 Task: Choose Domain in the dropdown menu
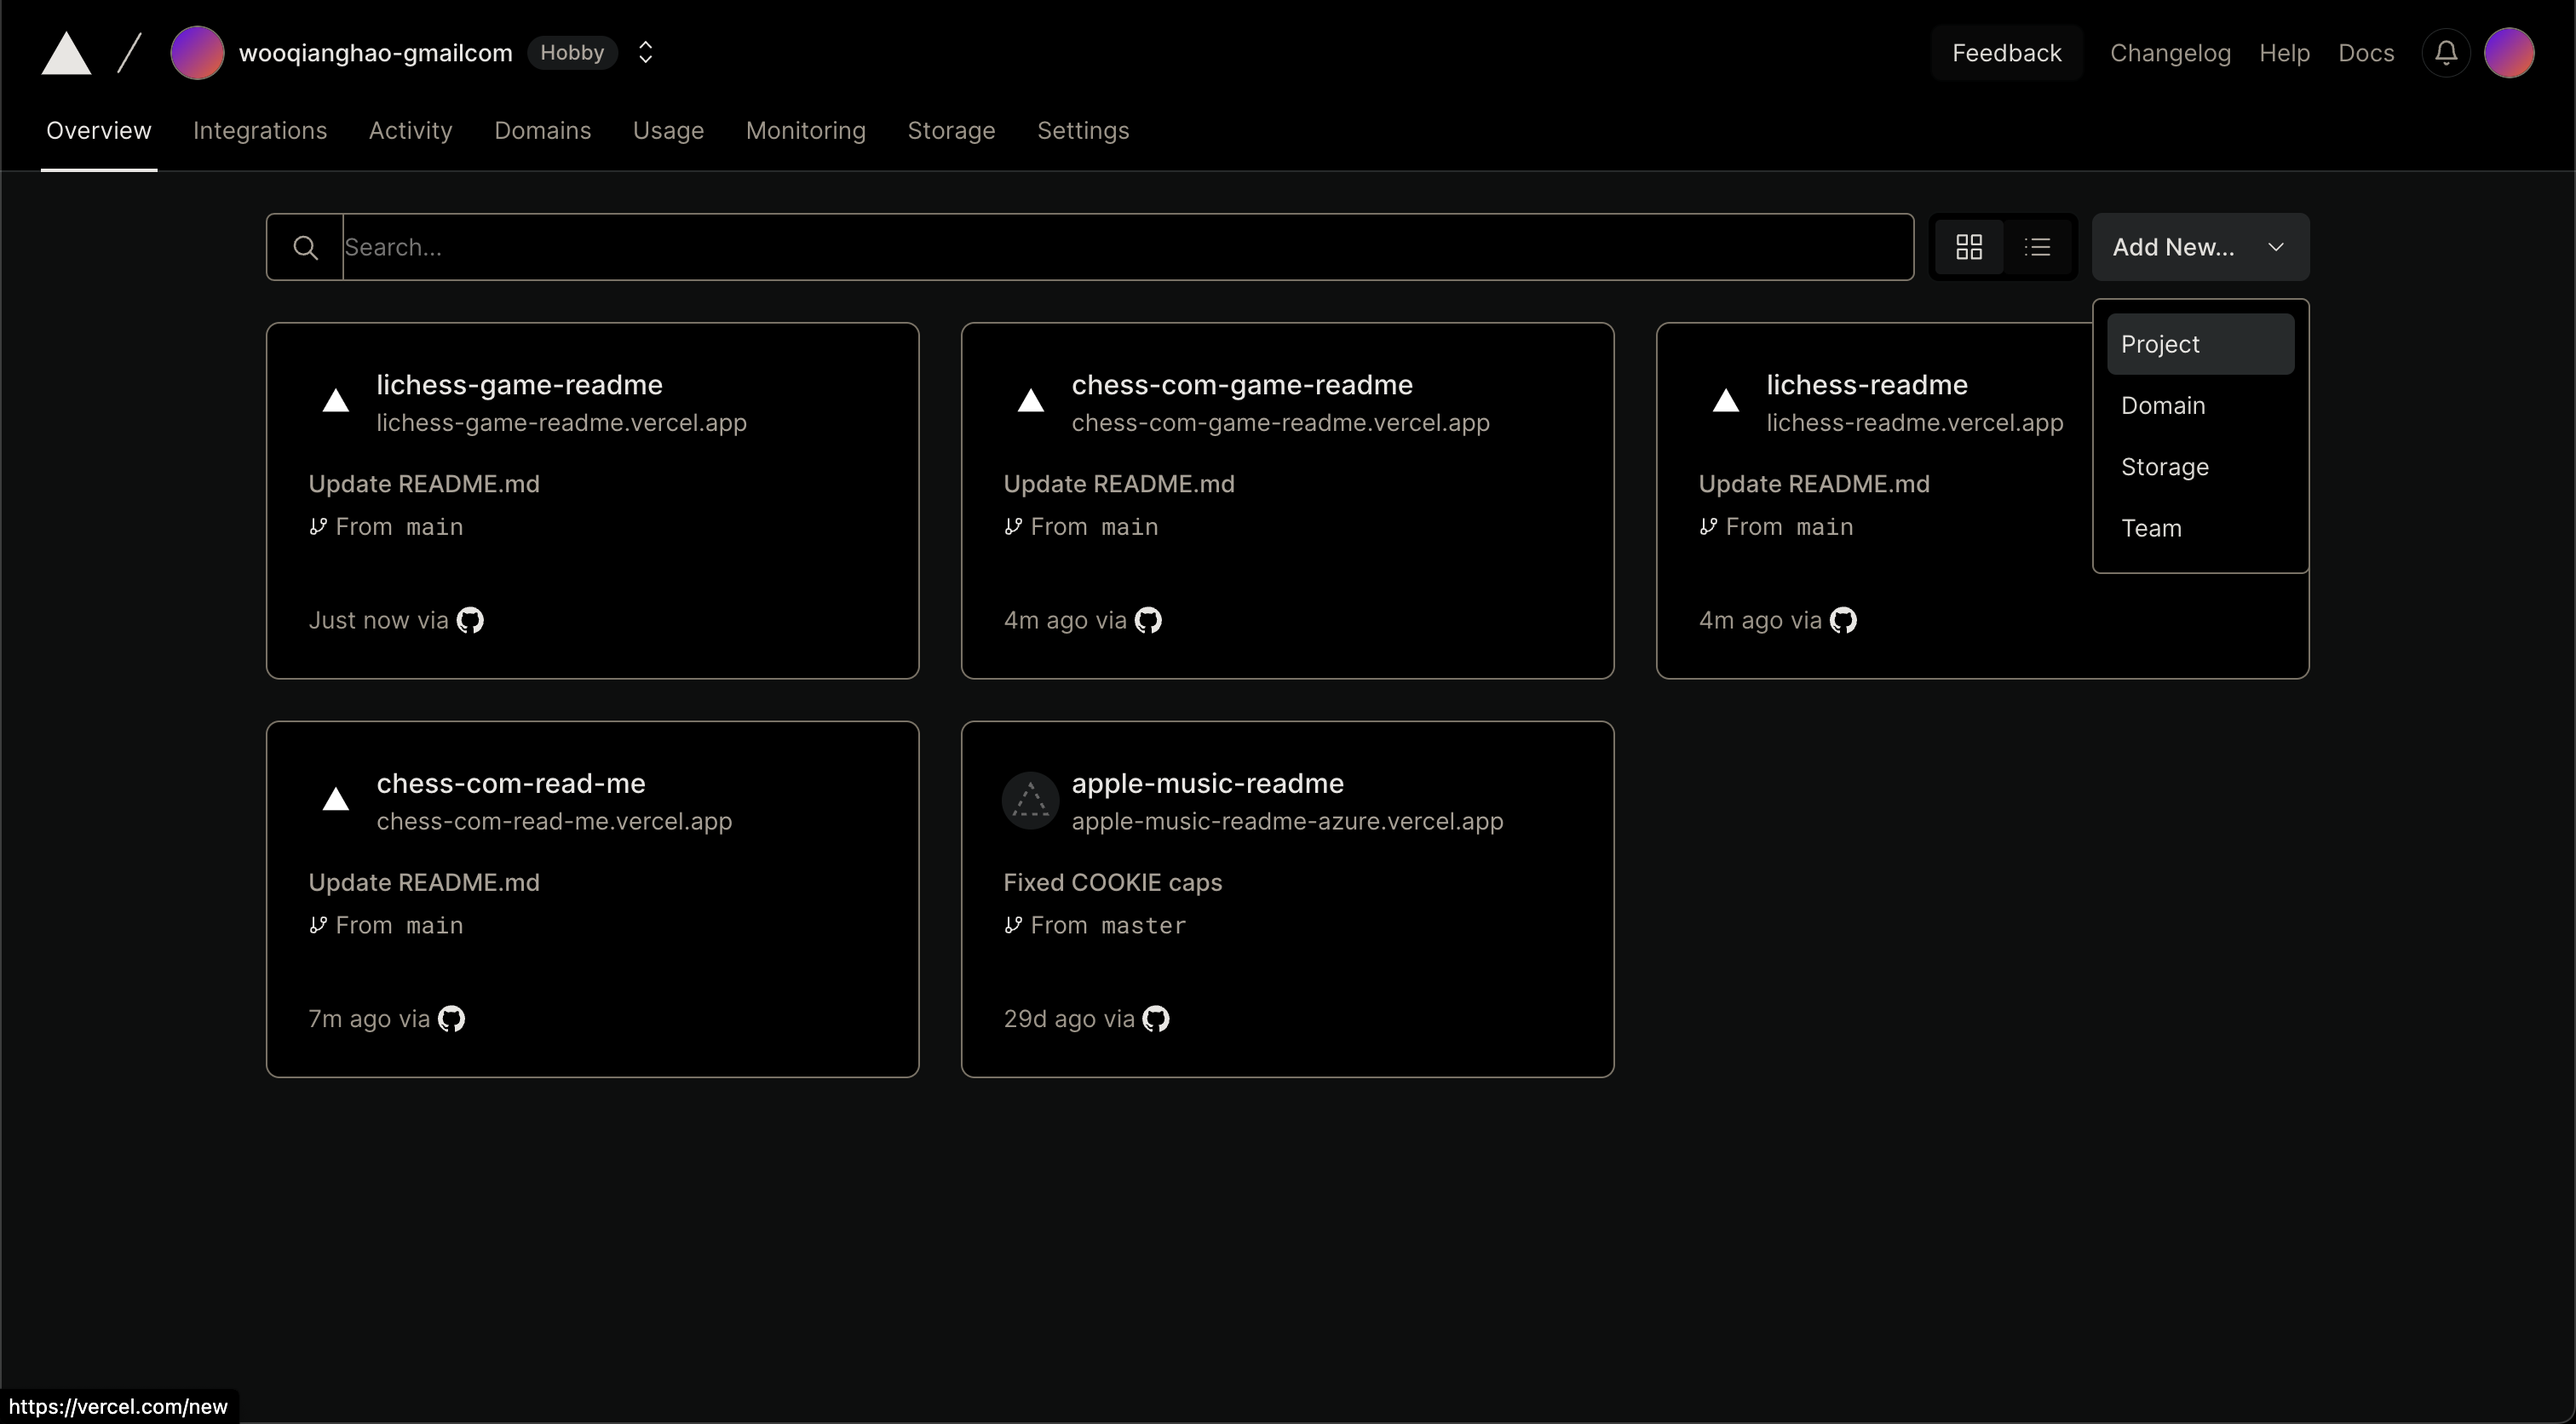pos(2163,405)
